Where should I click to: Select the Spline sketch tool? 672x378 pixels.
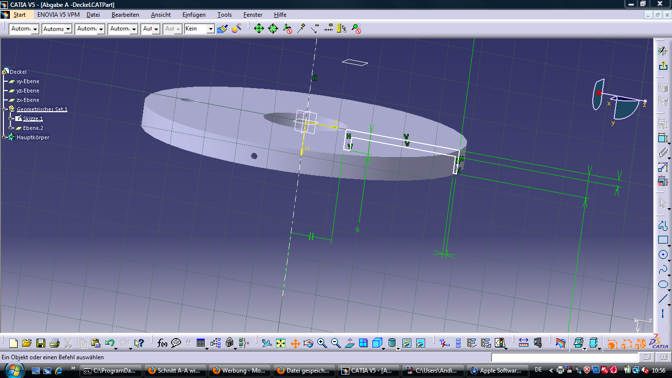[663, 269]
